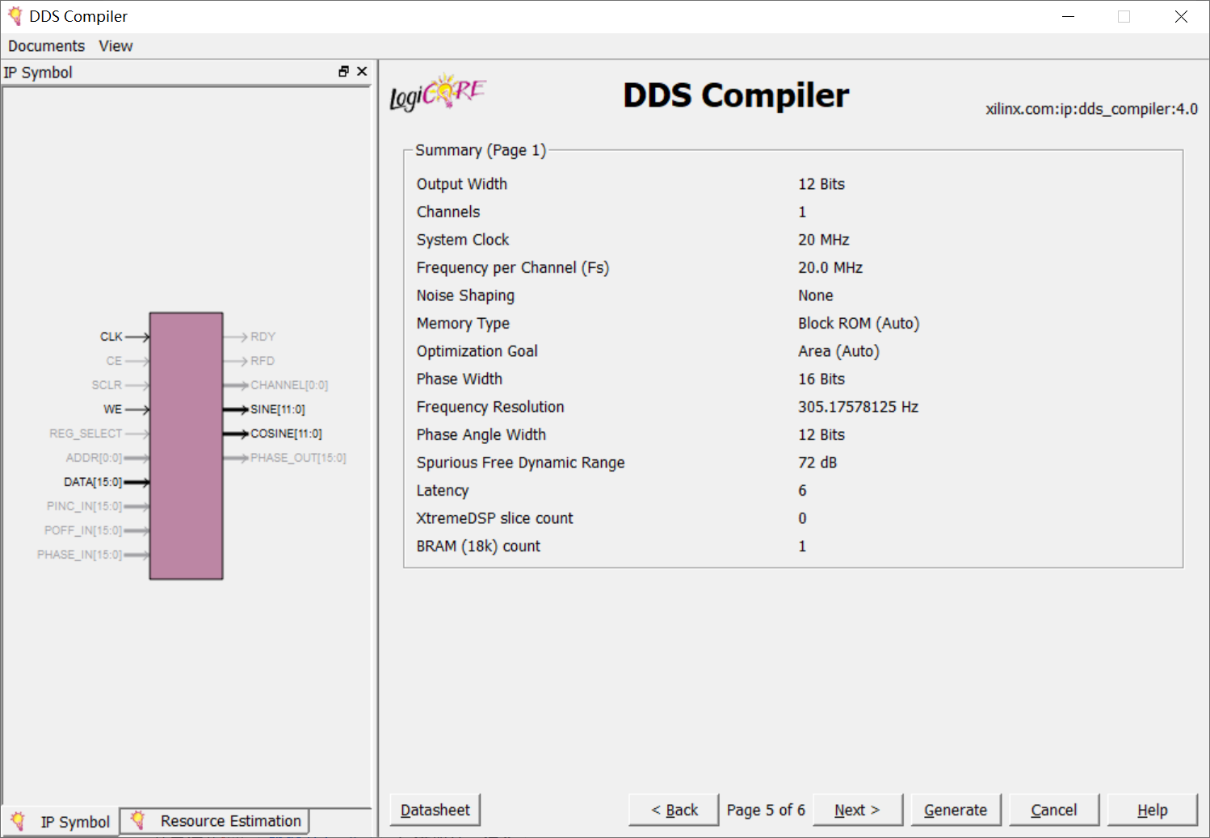Click the pink IP block symbol
The image size is (1210, 838).
point(187,446)
